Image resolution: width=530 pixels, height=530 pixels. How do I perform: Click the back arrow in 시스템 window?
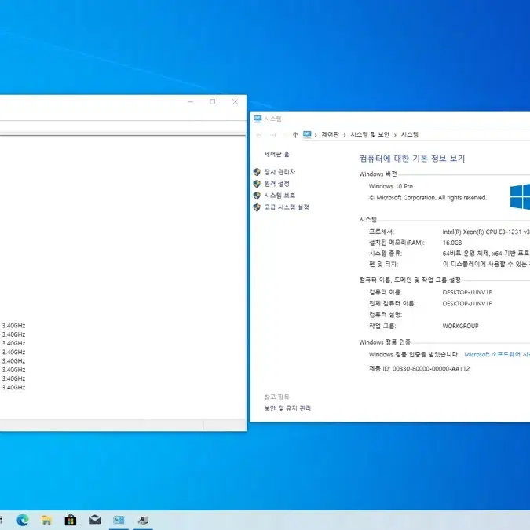259,135
